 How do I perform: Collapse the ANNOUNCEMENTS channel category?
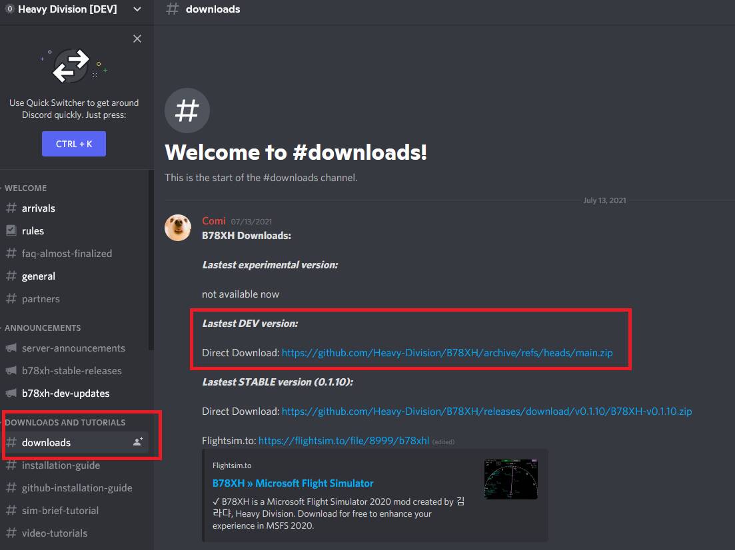tap(43, 328)
